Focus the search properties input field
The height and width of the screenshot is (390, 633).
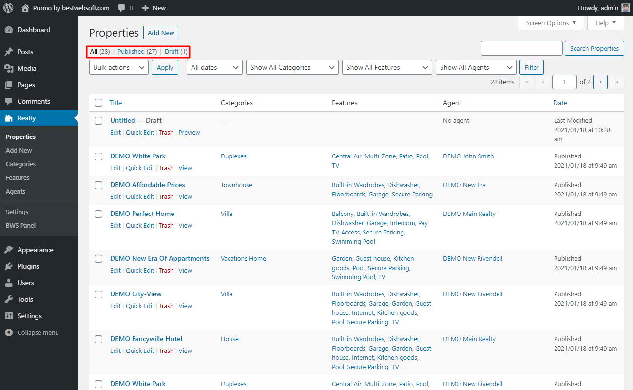(x=521, y=48)
